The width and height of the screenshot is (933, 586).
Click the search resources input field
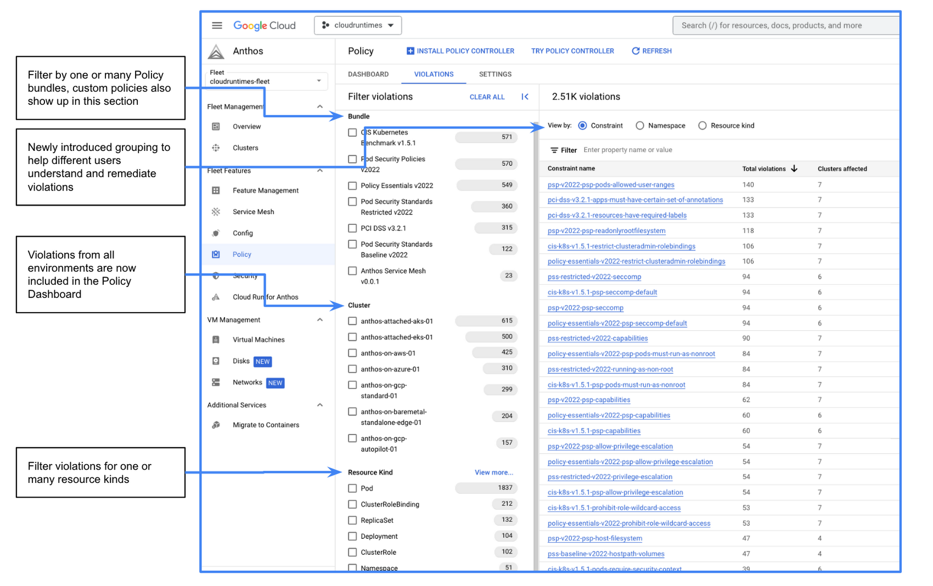coord(786,25)
